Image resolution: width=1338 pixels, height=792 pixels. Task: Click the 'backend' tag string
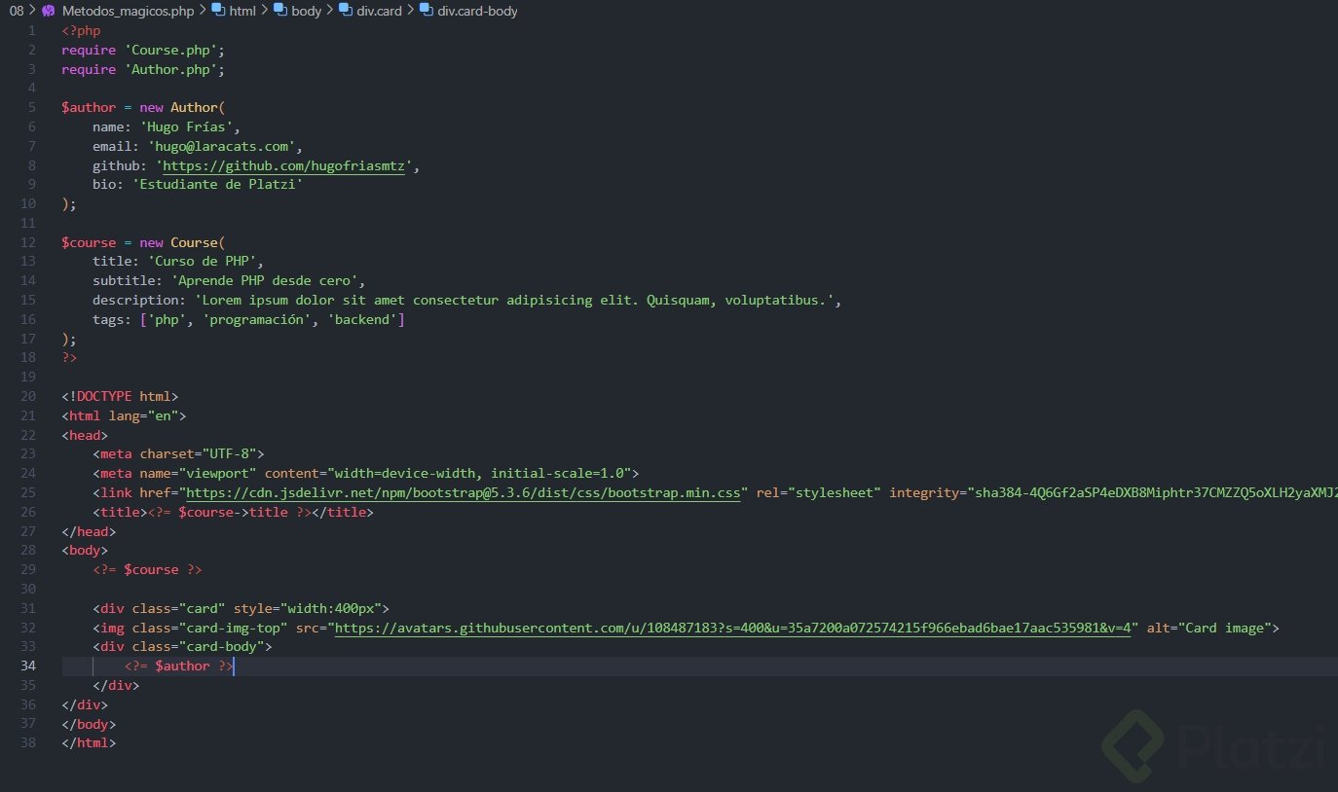coord(361,320)
